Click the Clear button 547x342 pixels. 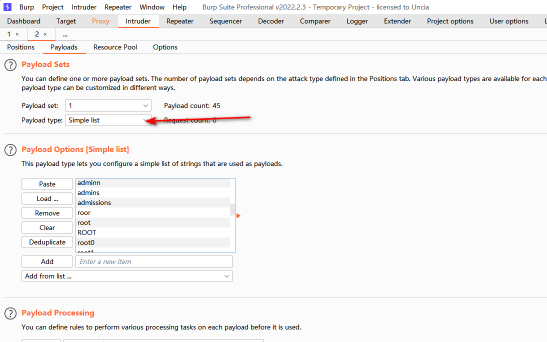coord(47,227)
